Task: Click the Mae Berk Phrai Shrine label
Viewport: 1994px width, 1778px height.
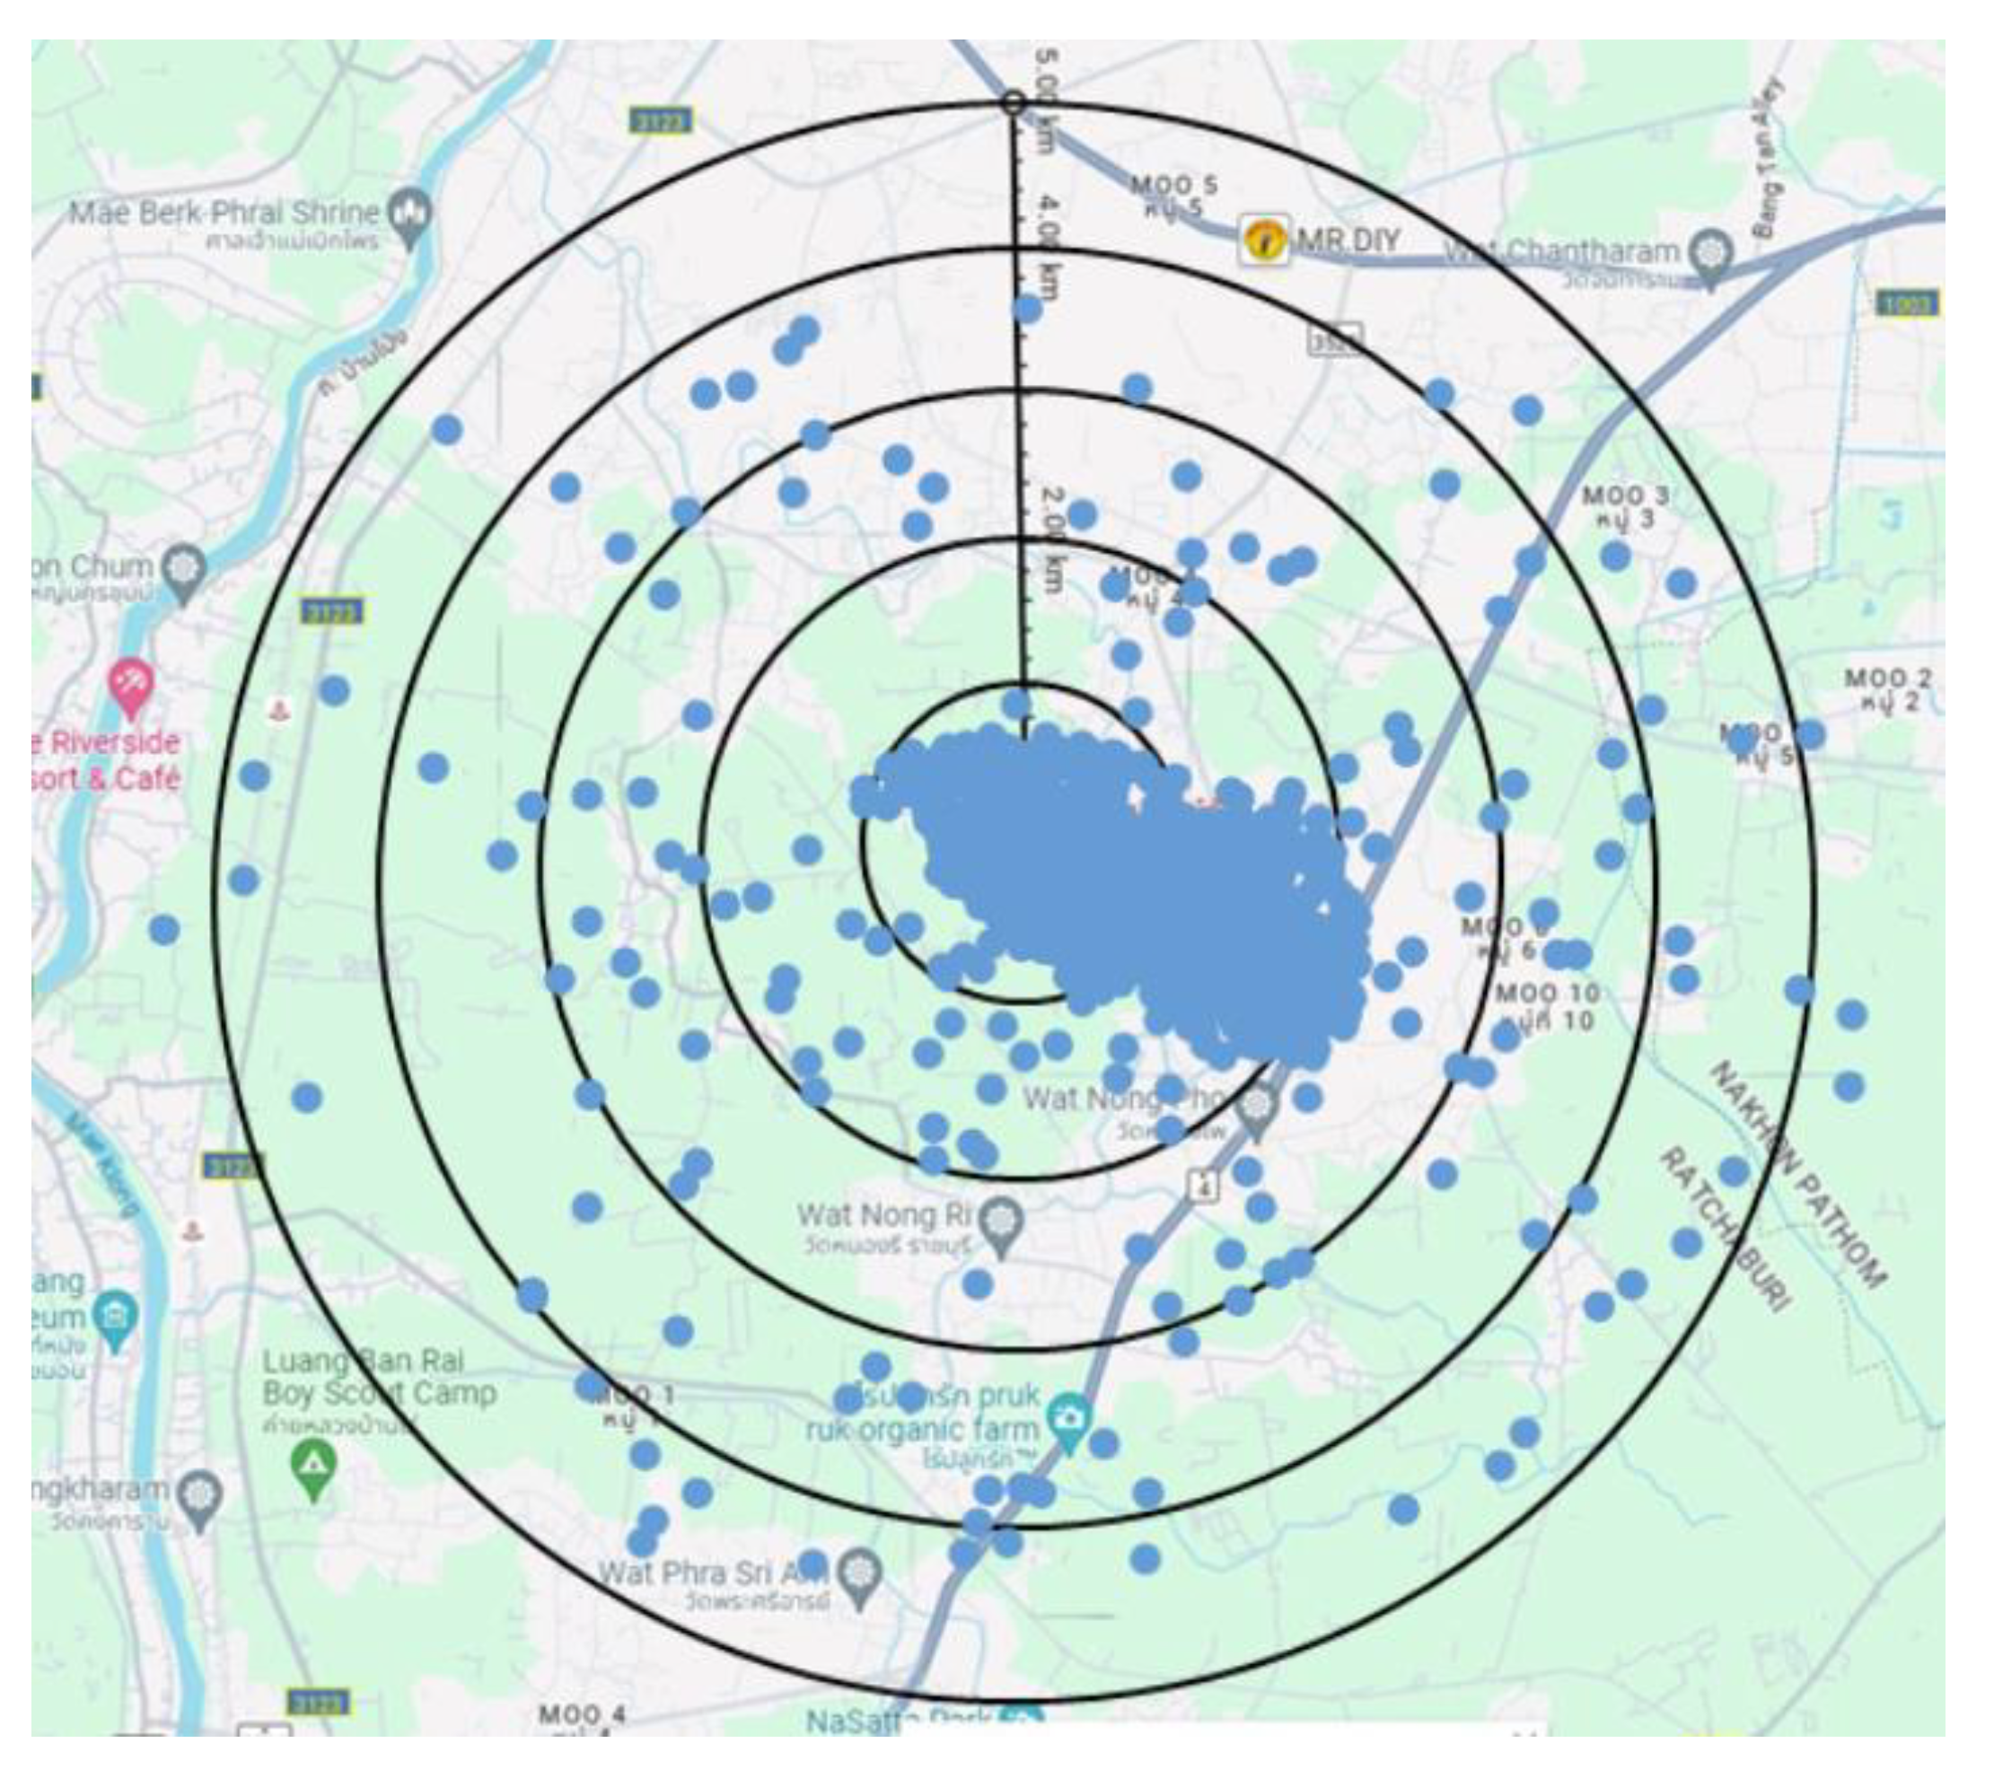Action: [224, 212]
